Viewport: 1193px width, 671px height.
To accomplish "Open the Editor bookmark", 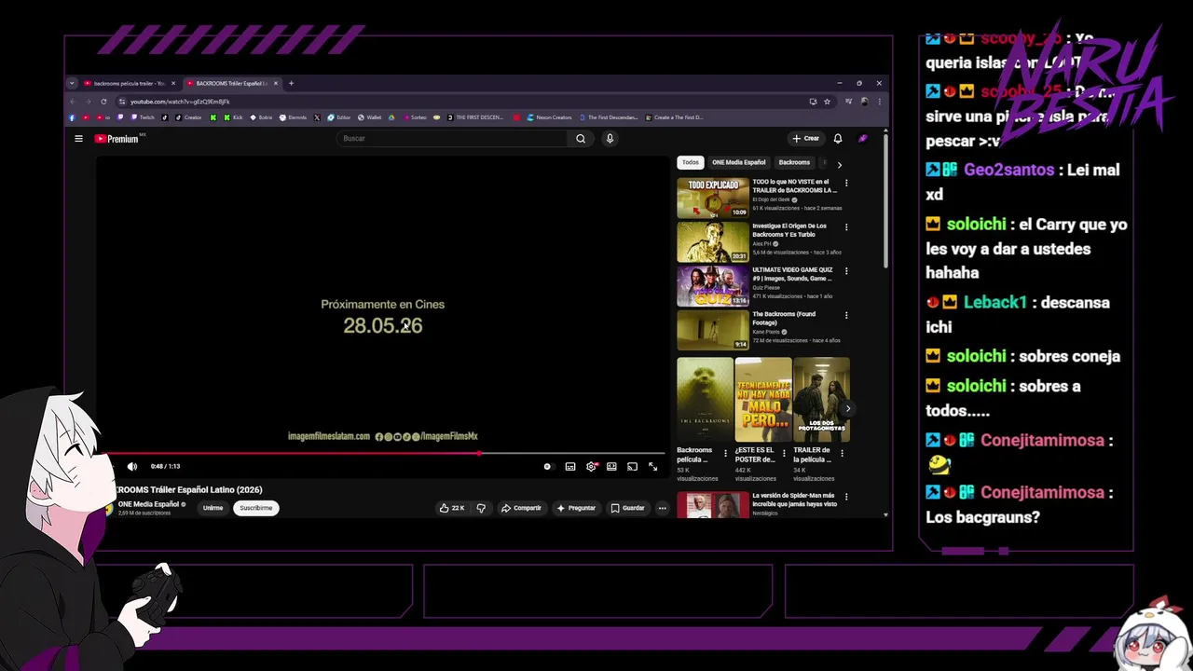I will (x=338, y=117).
